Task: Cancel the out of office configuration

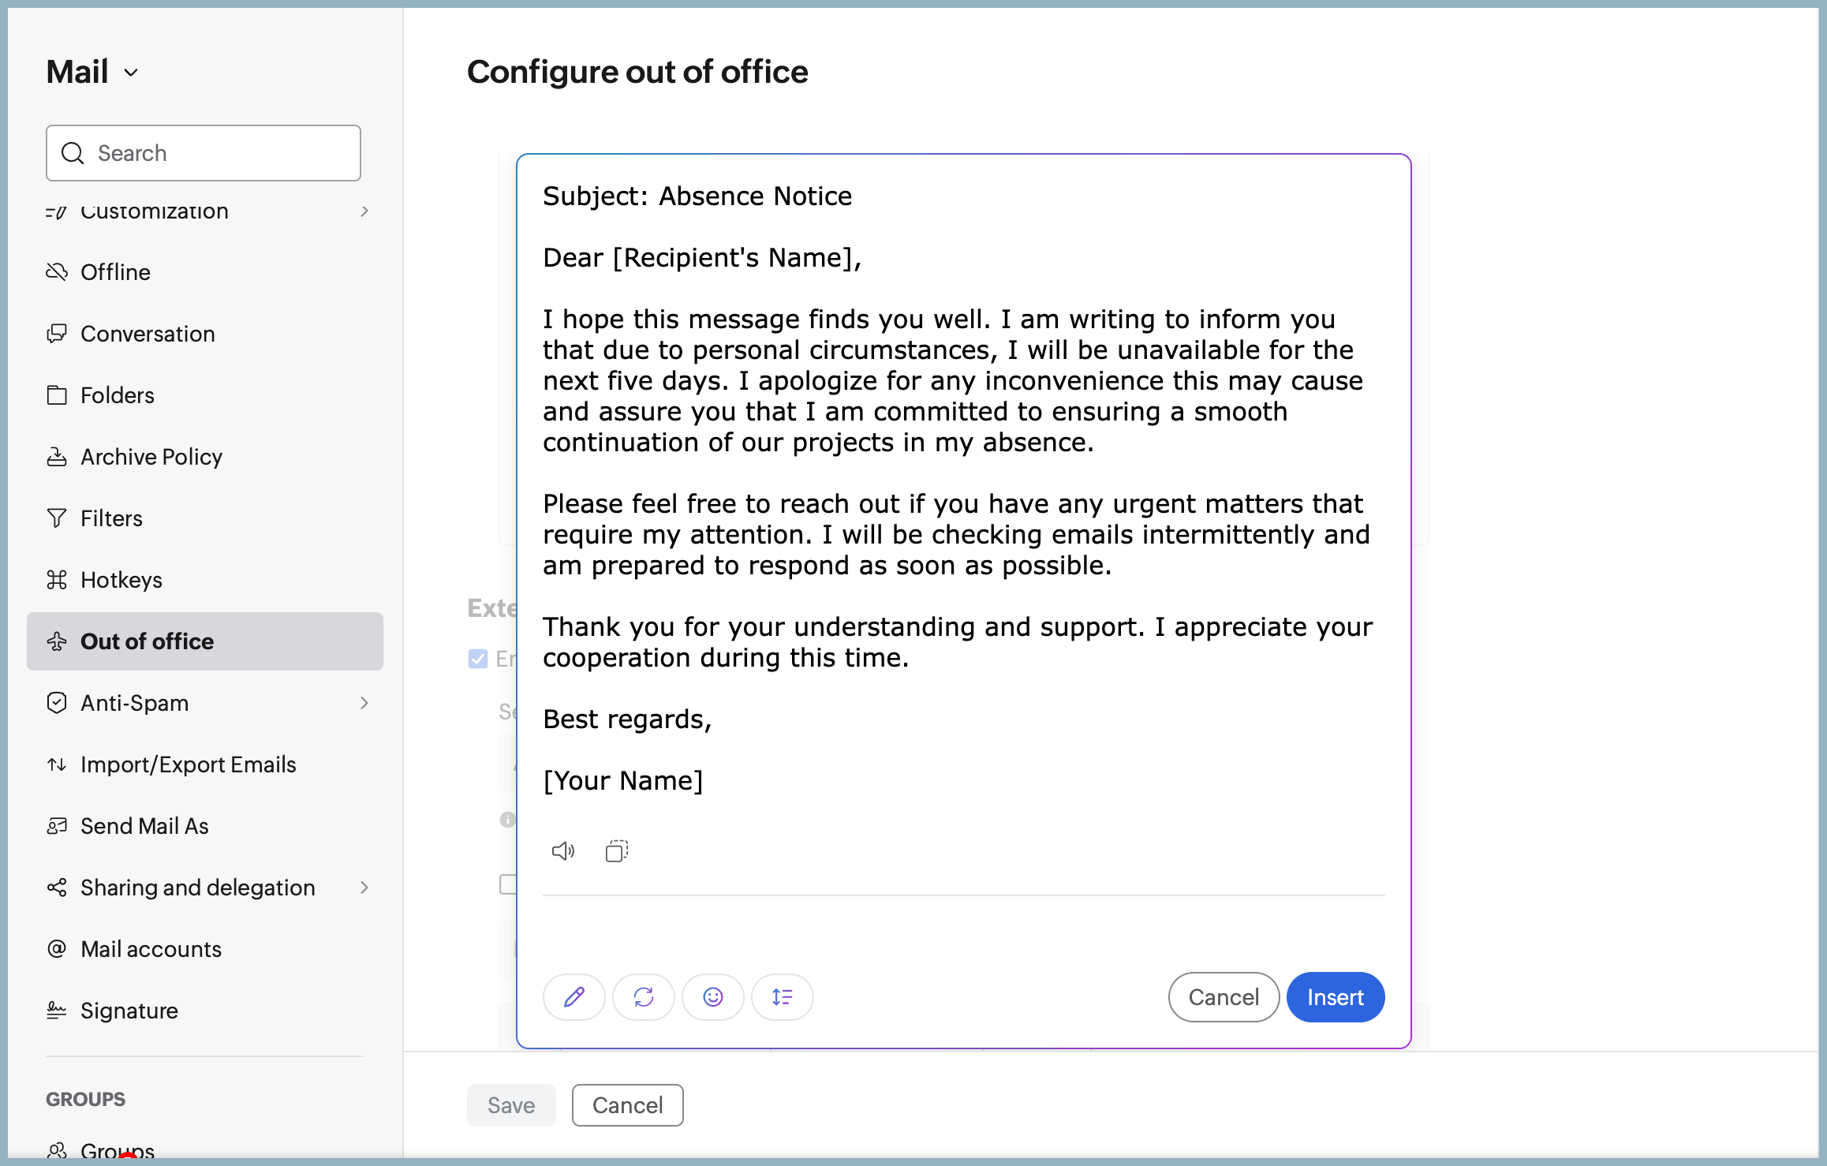Action: click(628, 1105)
